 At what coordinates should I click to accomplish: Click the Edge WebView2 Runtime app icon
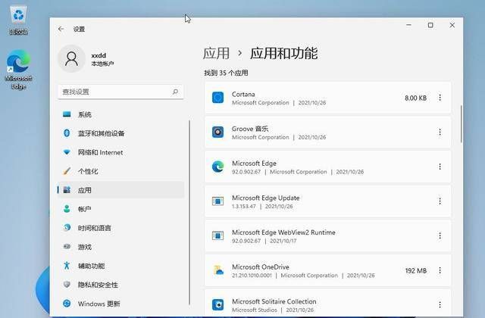[x=217, y=235]
